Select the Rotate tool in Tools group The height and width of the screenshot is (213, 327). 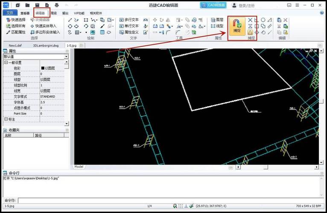(x=161, y=20)
